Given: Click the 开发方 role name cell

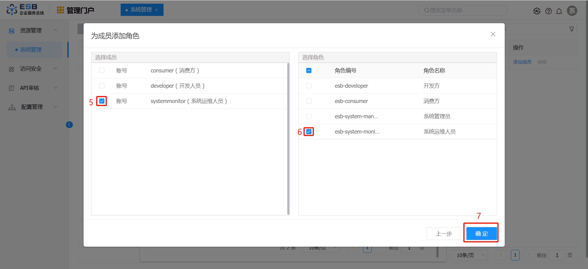Looking at the screenshot, I should 432,86.
